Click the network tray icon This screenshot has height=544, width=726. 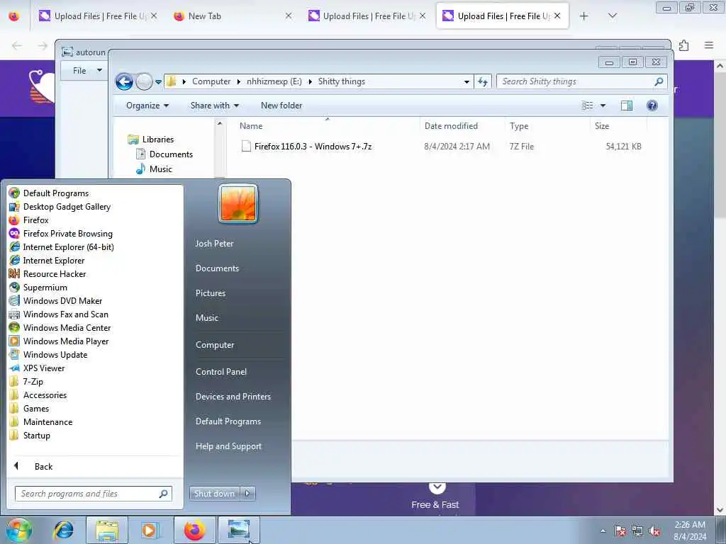tap(637, 531)
